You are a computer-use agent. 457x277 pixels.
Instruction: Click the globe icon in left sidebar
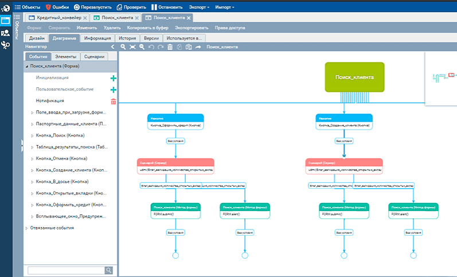6,8
